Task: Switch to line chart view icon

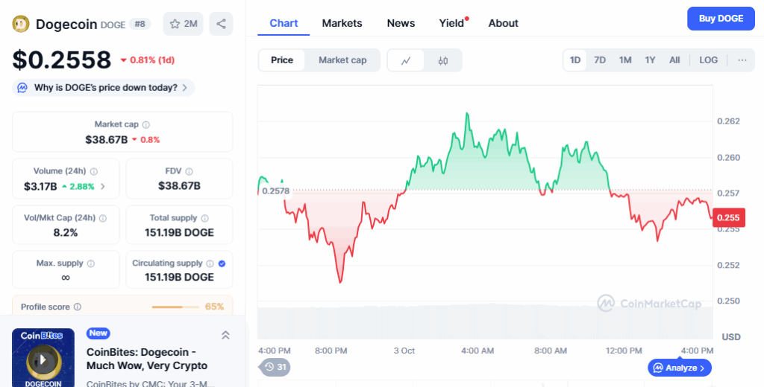Action: coord(406,60)
